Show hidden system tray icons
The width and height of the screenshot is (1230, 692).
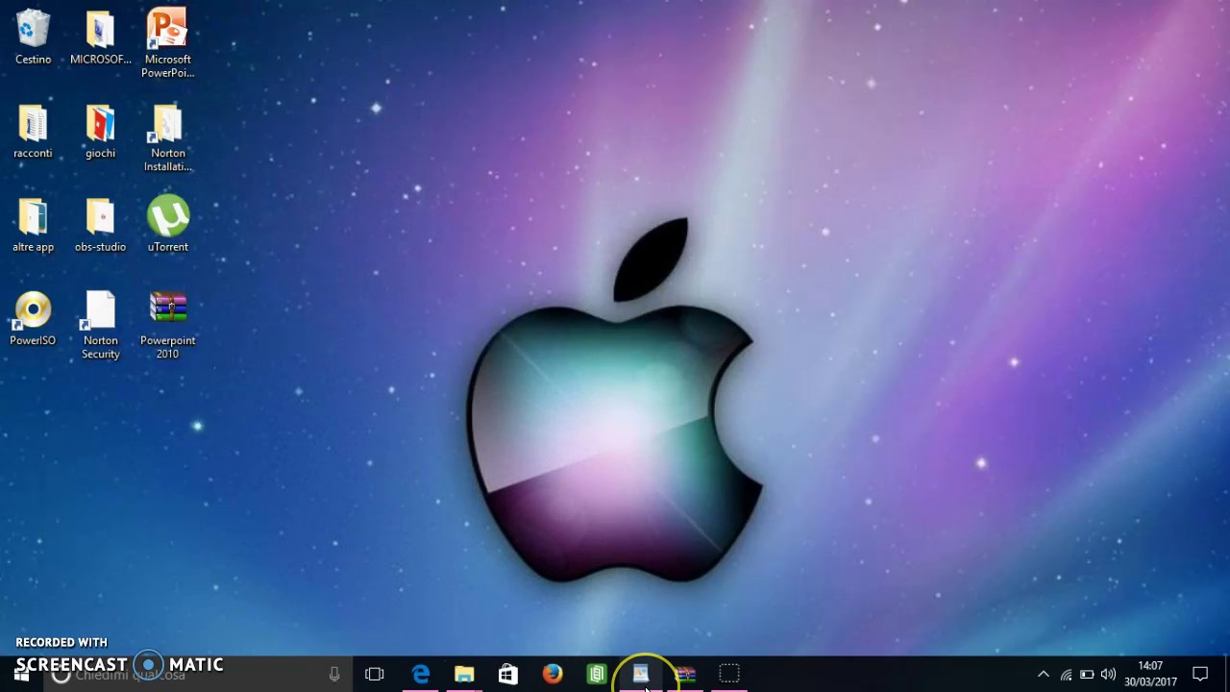point(1044,675)
